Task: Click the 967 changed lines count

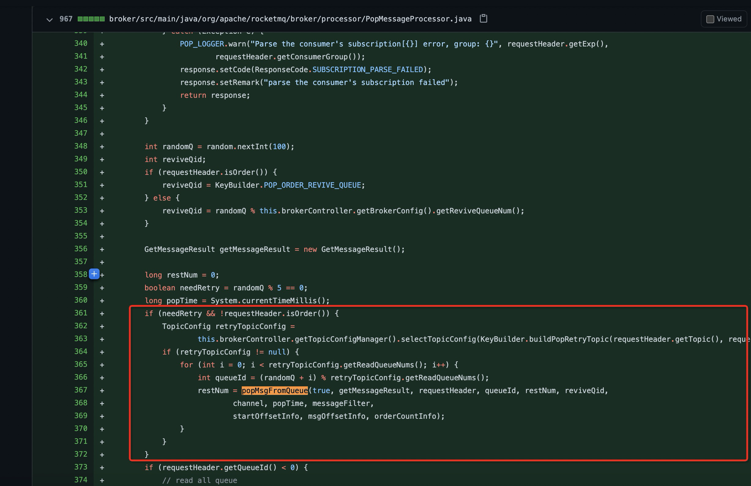Action: [x=65, y=19]
